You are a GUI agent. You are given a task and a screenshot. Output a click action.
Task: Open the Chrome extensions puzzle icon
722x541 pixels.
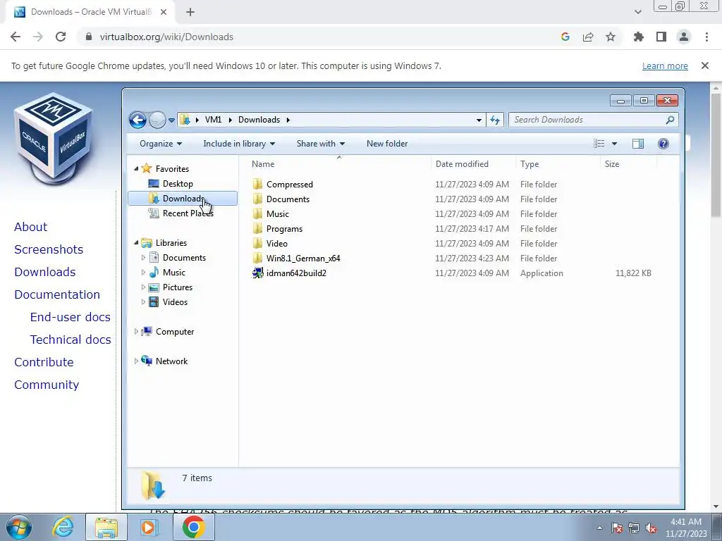(x=638, y=37)
